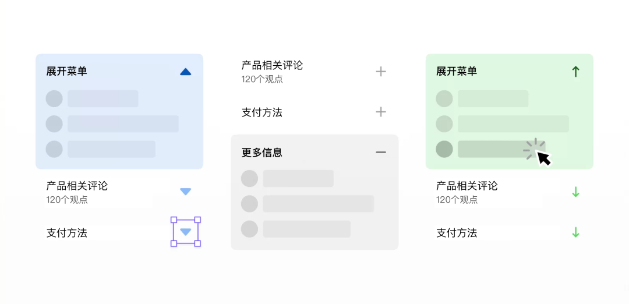Expand 产品相关评论 using the blue down triangle
The width and height of the screenshot is (629, 304).
tap(185, 192)
